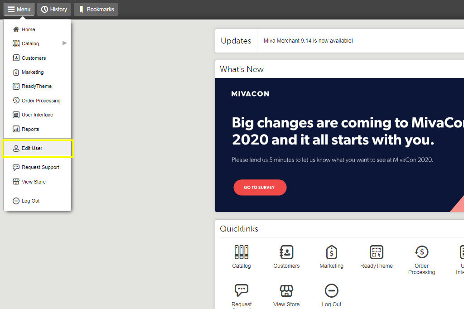Open the Menu button in the top bar
464x309 pixels.
[19, 9]
